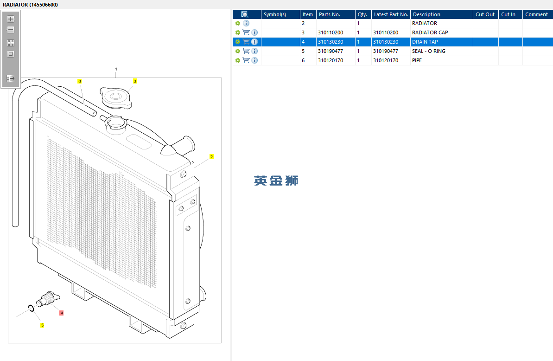Click latest part number 310110200
Image resolution: width=553 pixels, height=361 pixels.
tap(386, 32)
